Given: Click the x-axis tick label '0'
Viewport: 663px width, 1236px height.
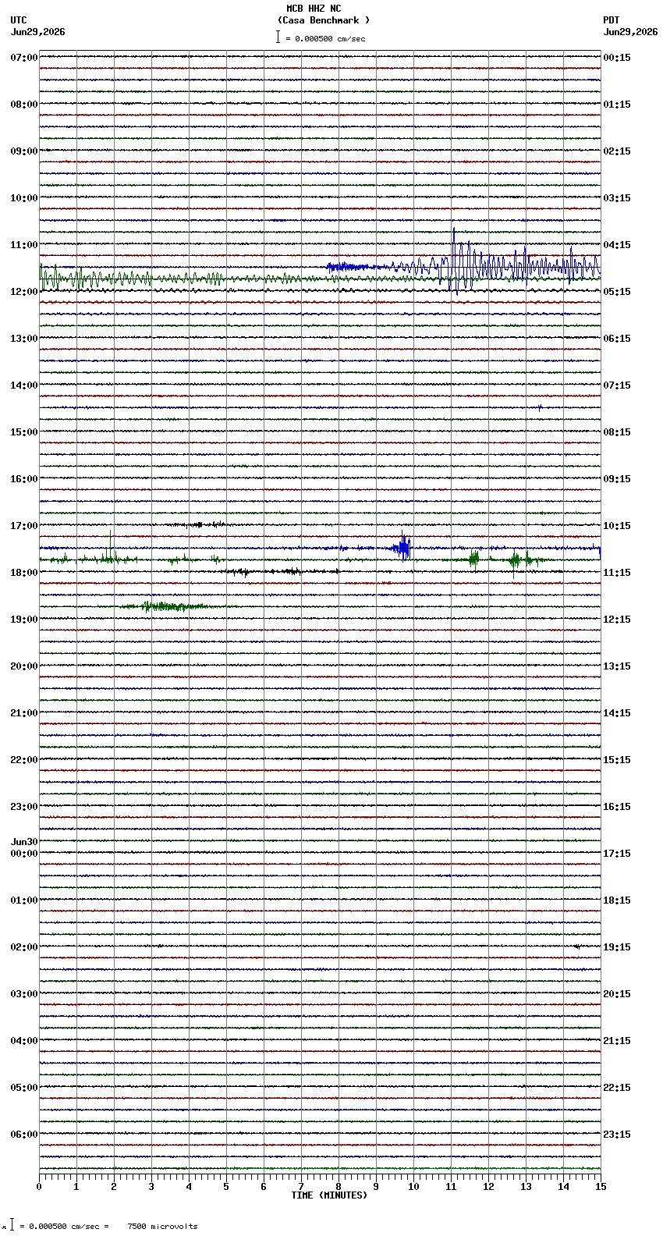Looking at the screenshot, I should coord(39,1187).
